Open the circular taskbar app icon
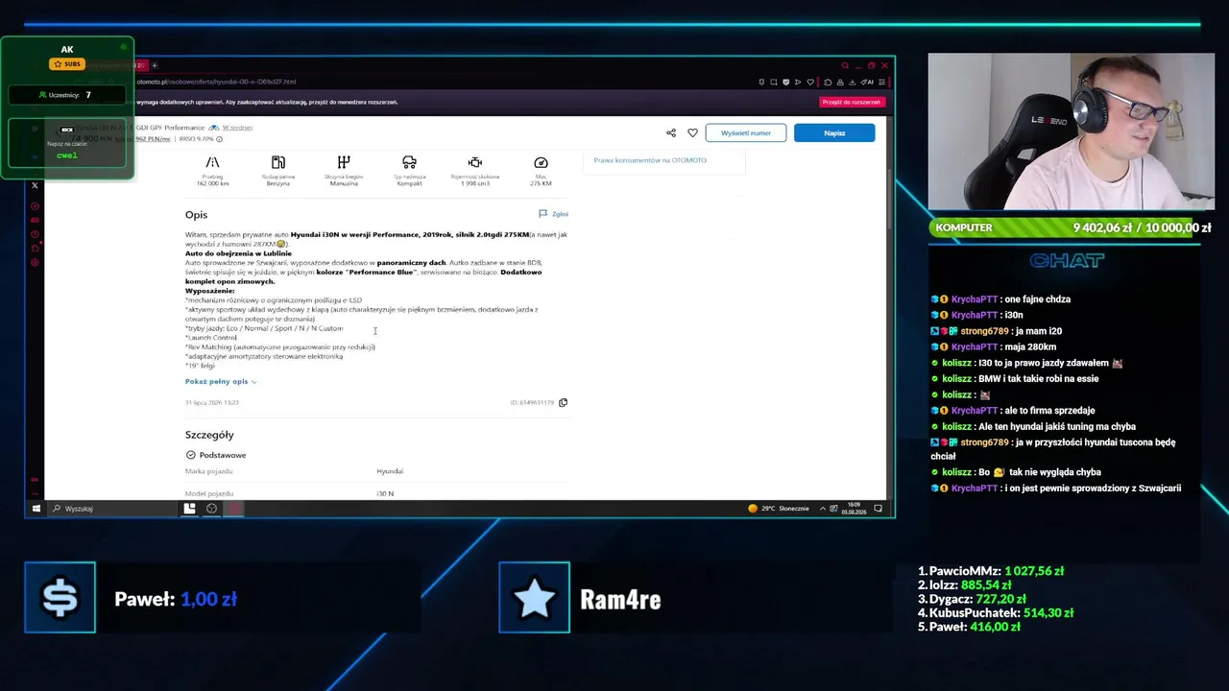 click(212, 509)
